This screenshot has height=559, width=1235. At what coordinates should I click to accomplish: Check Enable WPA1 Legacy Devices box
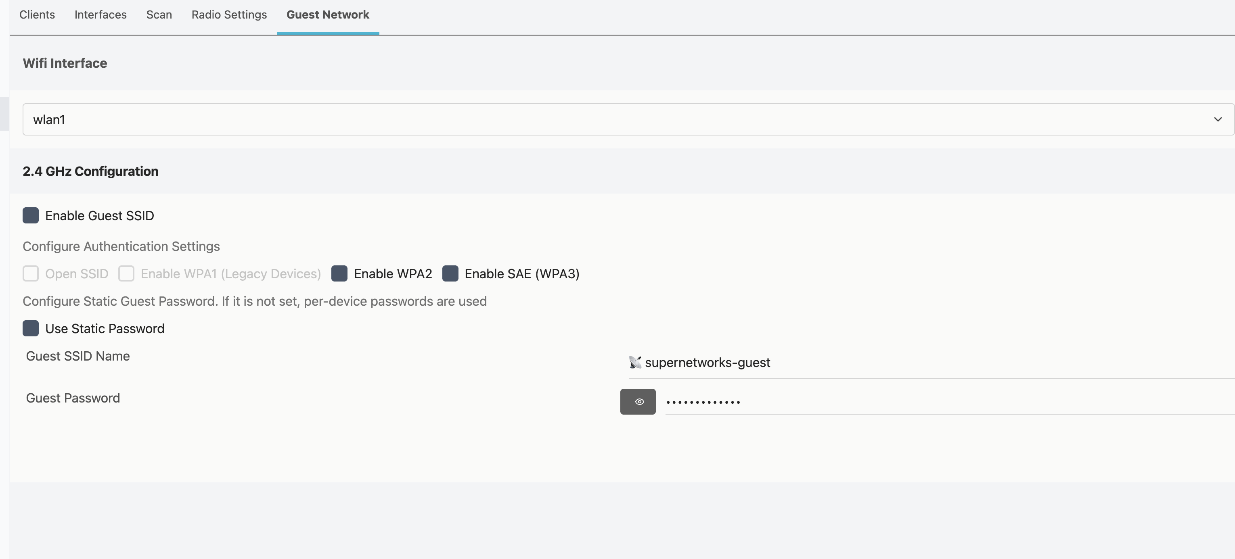point(126,273)
